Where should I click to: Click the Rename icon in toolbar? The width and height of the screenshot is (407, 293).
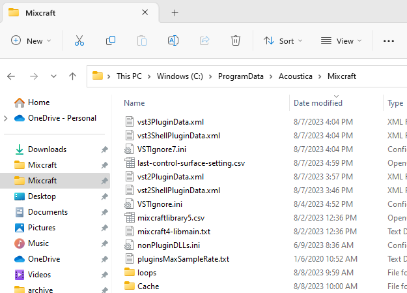coord(173,40)
